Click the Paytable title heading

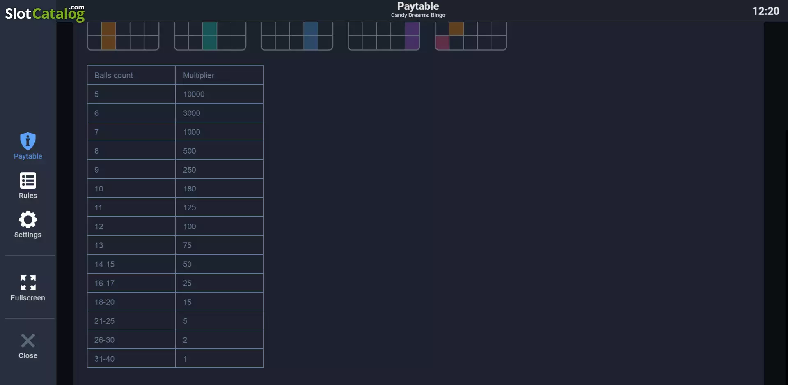[418, 6]
